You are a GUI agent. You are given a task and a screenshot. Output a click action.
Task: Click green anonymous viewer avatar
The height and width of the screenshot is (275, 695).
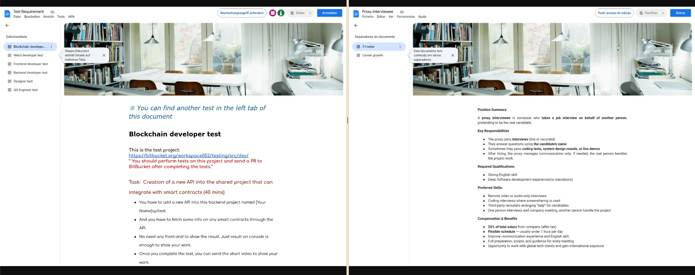pos(281,13)
